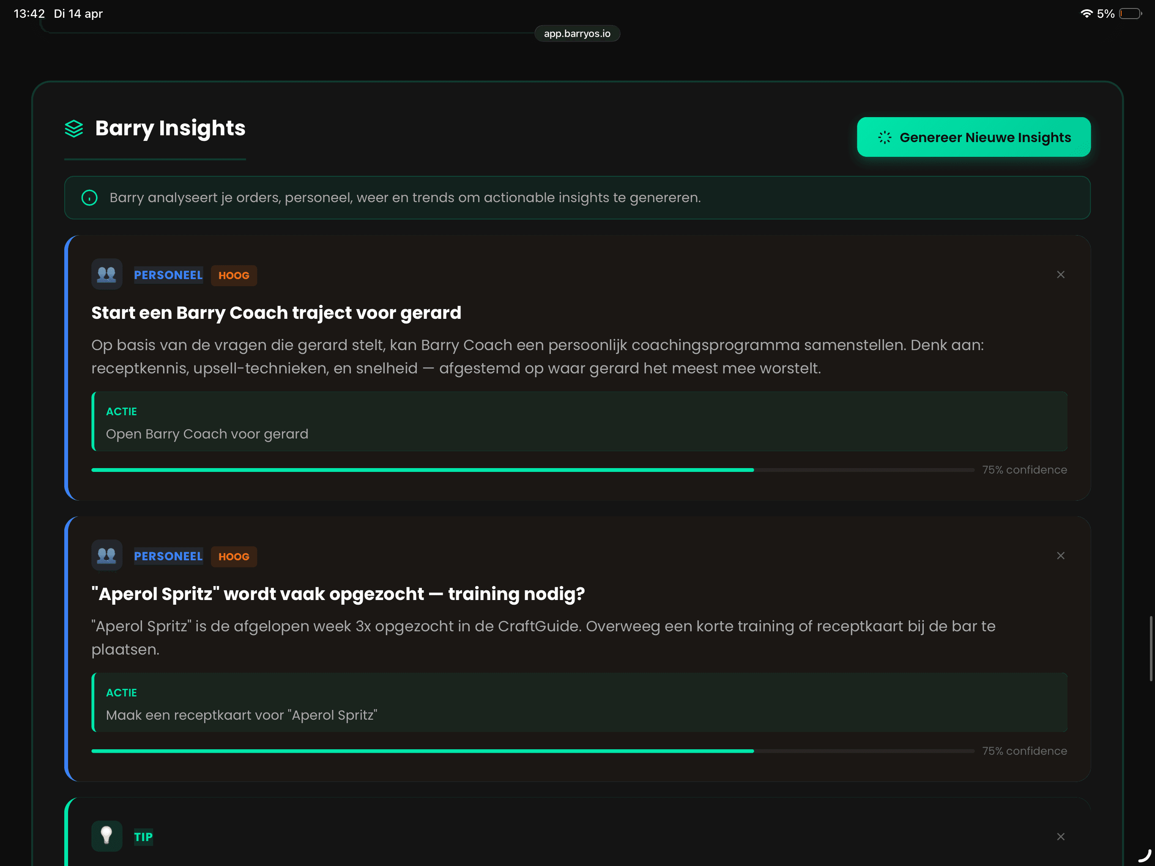Click confidence progress bar on gerard card
The height and width of the screenshot is (866, 1155).
(532, 470)
